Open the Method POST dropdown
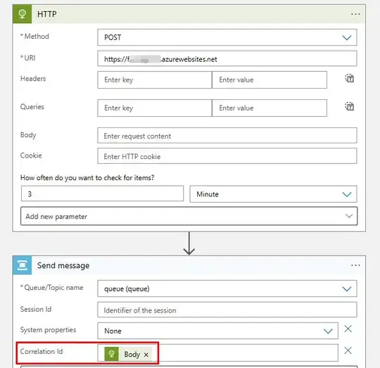This screenshot has width=380, height=368. coord(227,37)
